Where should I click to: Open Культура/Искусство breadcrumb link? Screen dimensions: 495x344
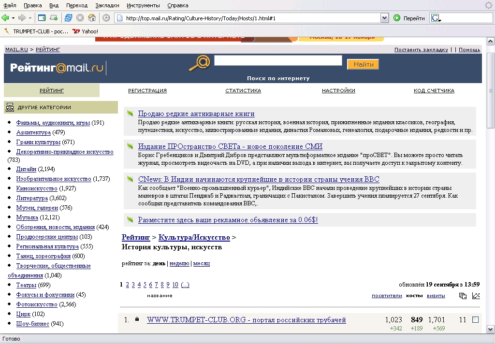point(194,237)
